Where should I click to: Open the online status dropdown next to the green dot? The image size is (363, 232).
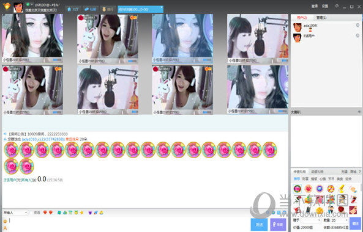pos(32,4)
